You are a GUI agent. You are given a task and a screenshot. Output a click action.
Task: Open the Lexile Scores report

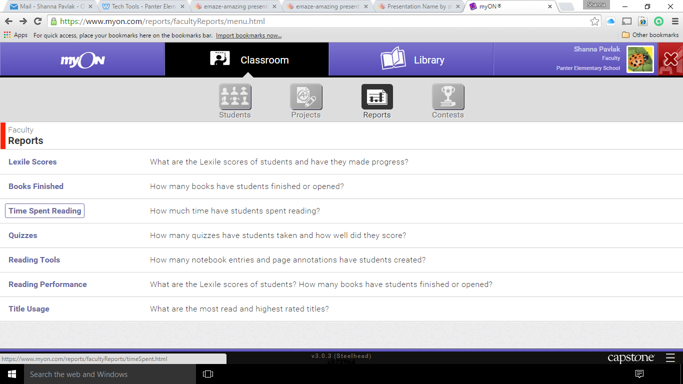tap(32, 162)
